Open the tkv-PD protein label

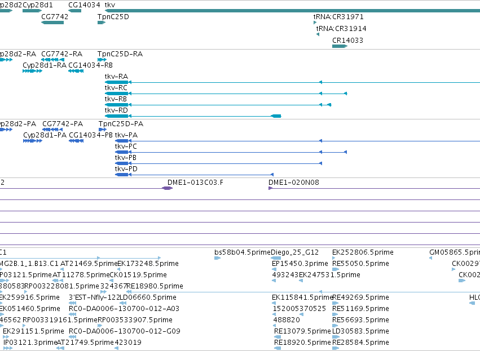[x=126, y=169]
